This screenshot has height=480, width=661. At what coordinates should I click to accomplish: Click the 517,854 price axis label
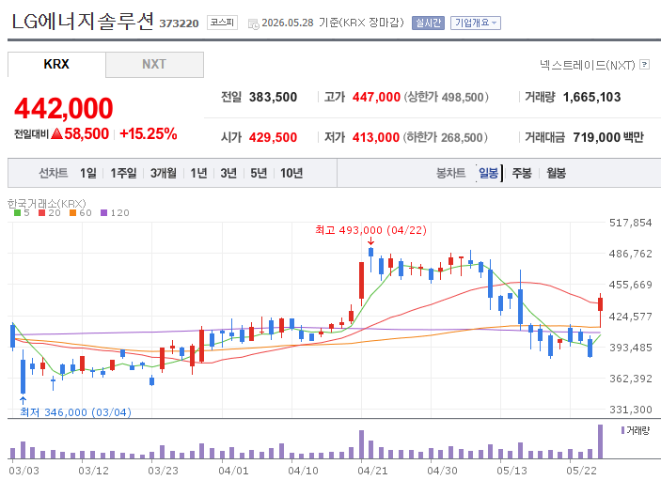[x=630, y=223]
